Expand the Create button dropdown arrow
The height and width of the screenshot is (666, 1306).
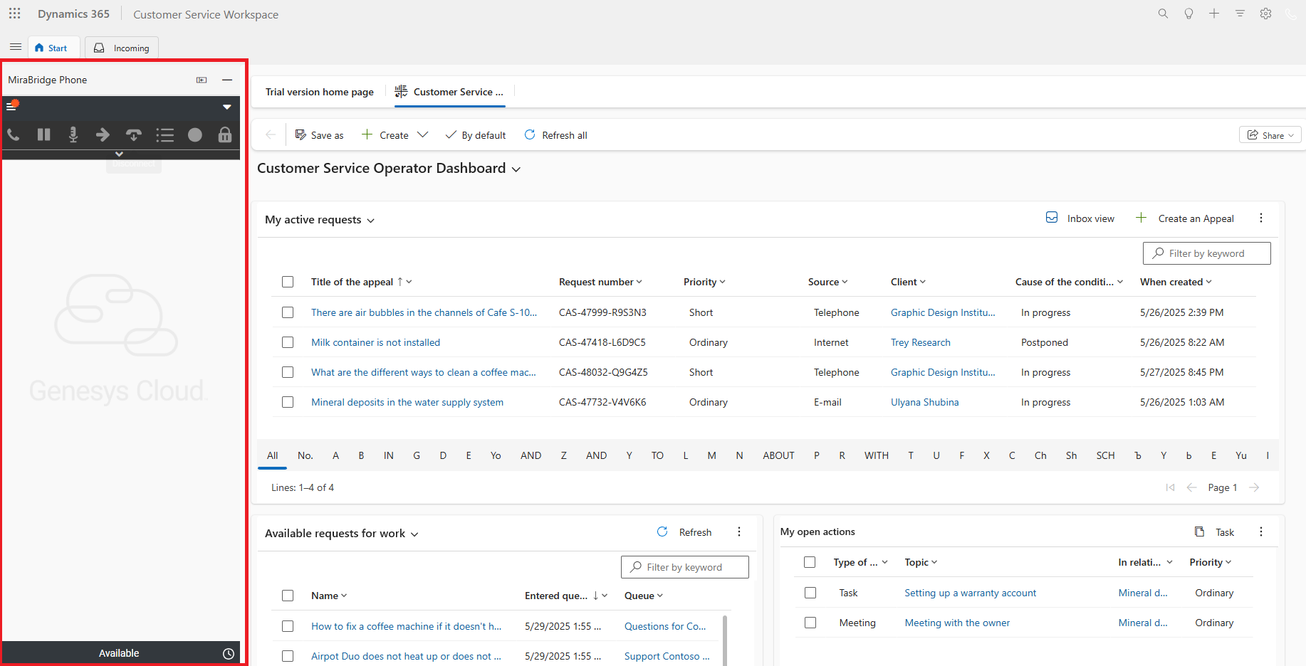[x=423, y=135]
